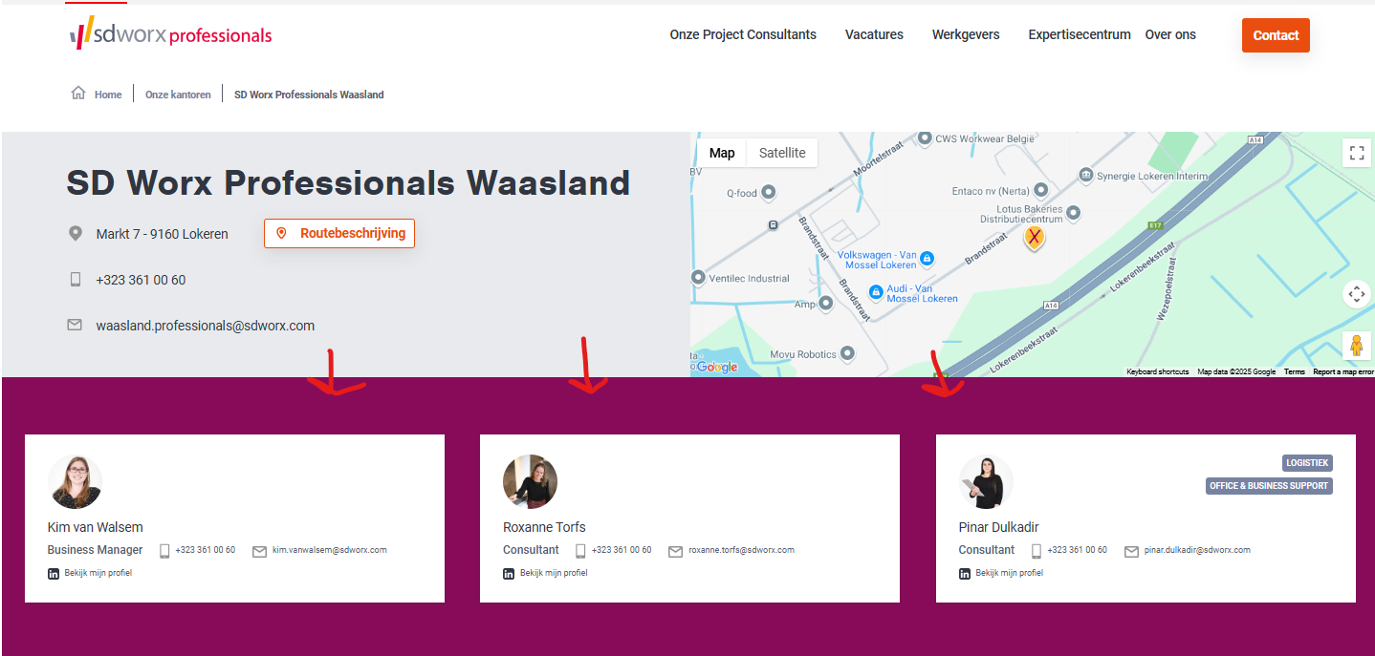Click pinar.dulkadir@sdworx.com email link
Image resolution: width=1375 pixels, height=656 pixels.
(1197, 550)
